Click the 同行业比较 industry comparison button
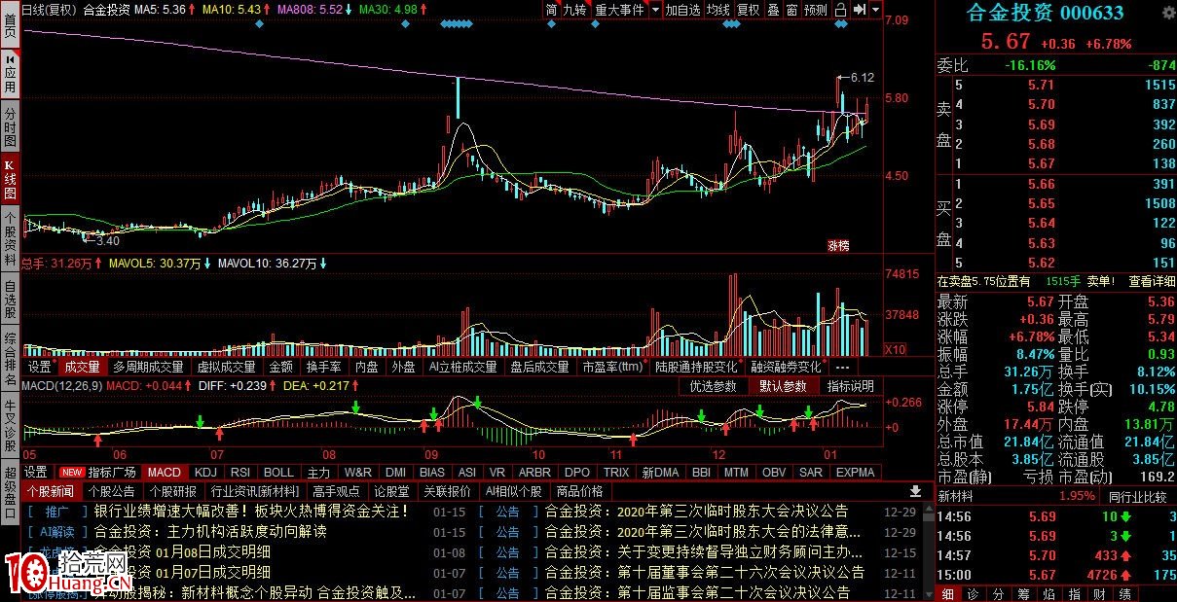The height and width of the screenshot is (602, 1177). coord(1139,496)
